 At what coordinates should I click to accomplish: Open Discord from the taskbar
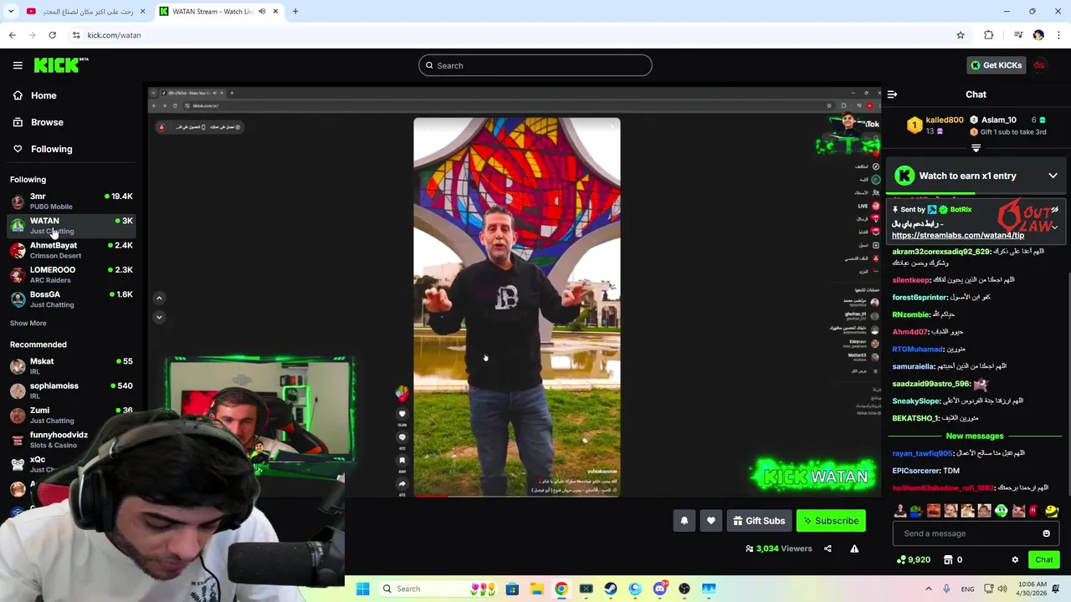[x=660, y=589]
